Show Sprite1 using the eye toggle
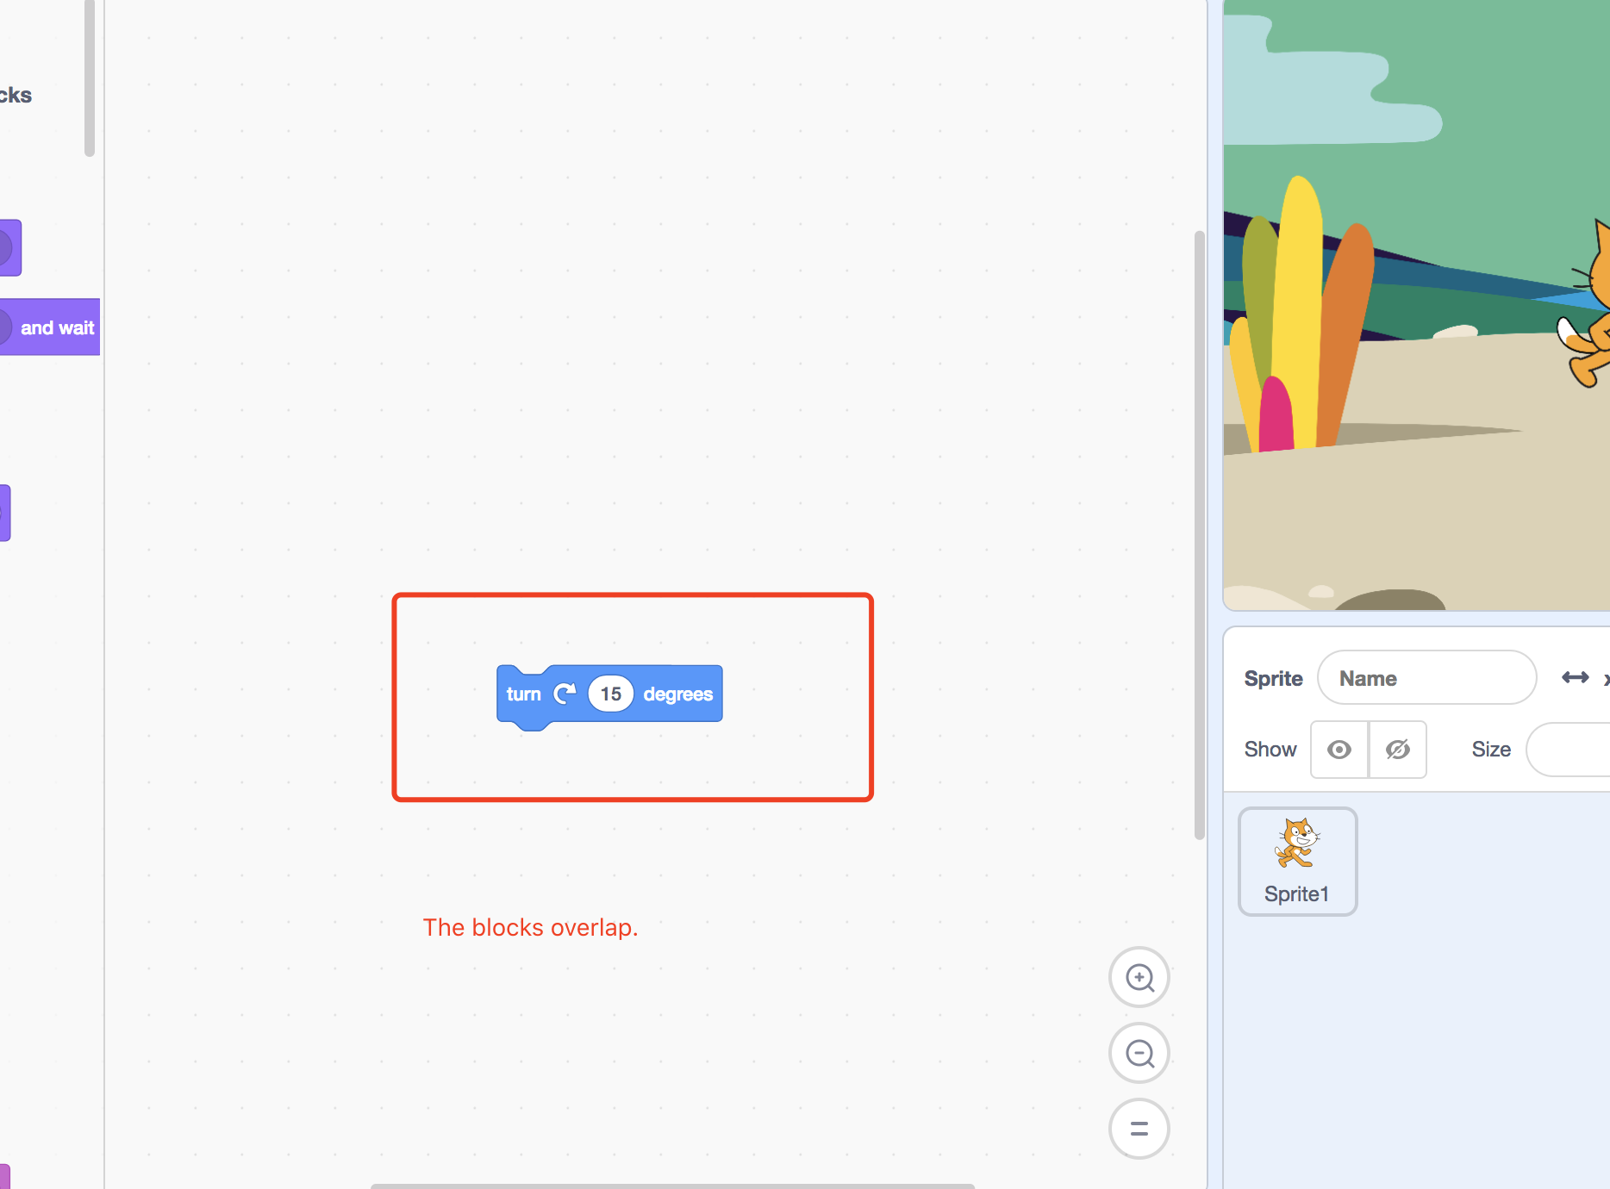This screenshot has height=1189, width=1610. [x=1339, y=749]
